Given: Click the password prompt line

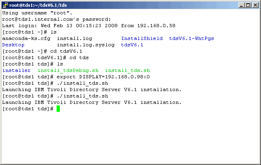Looking at the screenshot, I should click(56, 19).
